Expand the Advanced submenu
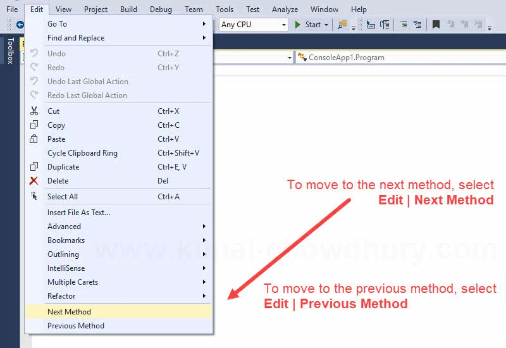 [x=118, y=226]
